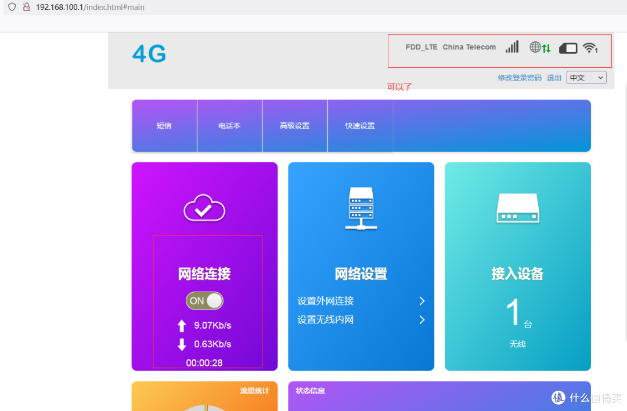This screenshot has width=627, height=411.
Task: Click the 9.07Kb/s upload speed
Action: point(212,326)
